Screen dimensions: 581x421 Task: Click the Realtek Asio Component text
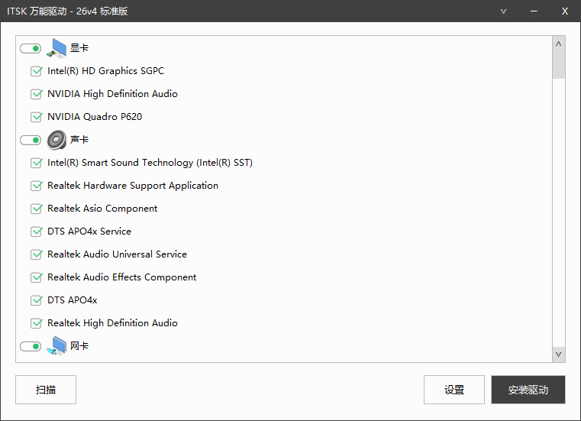coord(102,209)
